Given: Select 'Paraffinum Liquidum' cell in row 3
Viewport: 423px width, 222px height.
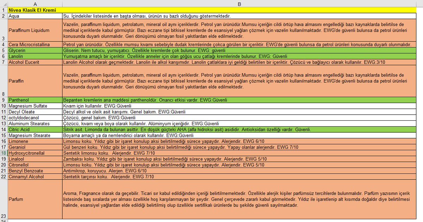Looking at the screenshot, I should pyautogui.click(x=35, y=30).
